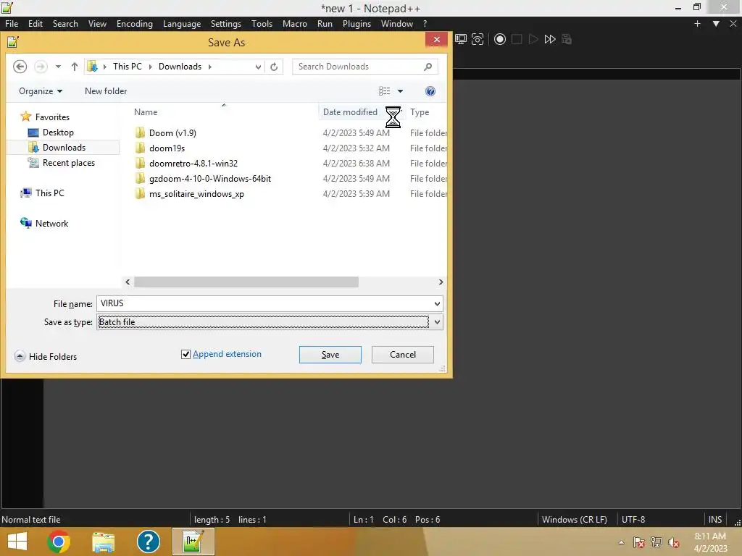Click the Notepad++ taskbar icon
The height and width of the screenshot is (556, 742).
coord(193,542)
